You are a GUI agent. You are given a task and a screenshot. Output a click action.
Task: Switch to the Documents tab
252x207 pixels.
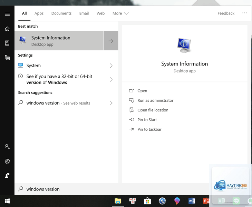click(61, 13)
